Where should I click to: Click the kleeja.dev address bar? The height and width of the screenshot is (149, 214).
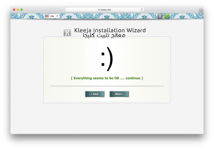point(105,10)
